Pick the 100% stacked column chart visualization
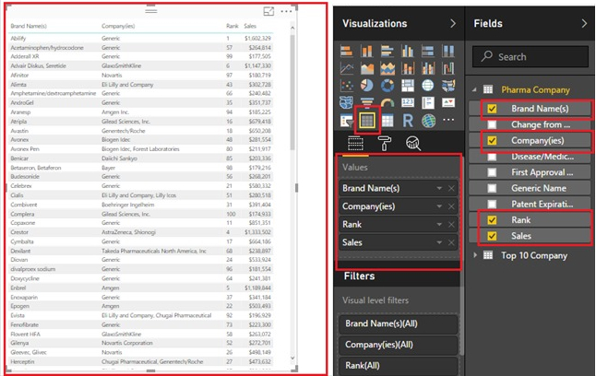Image resolution: width=596 pixels, height=376 pixels. [x=448, y=51]
